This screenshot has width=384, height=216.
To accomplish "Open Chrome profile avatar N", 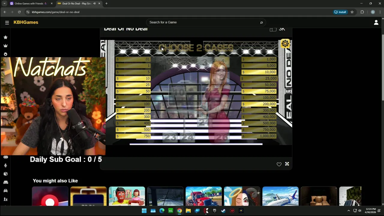I will 373,12.
